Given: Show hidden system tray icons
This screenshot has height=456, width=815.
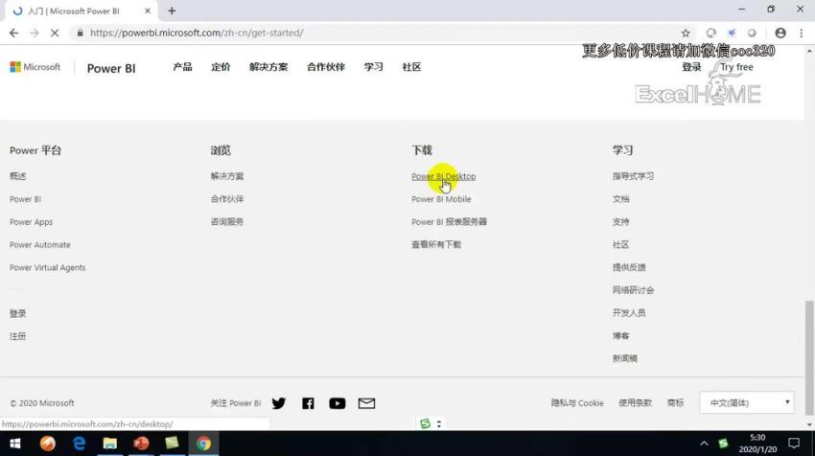Looking at the screenshot, I should [x=704, y=444].
